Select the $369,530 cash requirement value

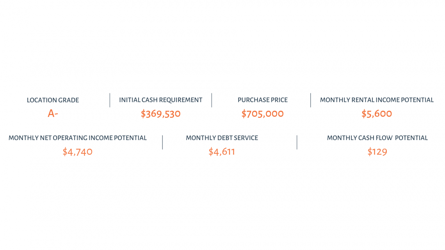pyautogui.click(x=161, y=113)
